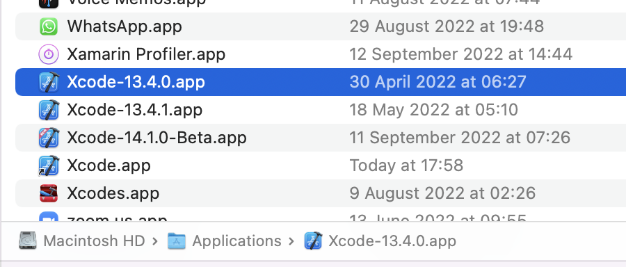
Task: Select Xcode-14.1.0-Beta.app file name
Action: click(157, 138)
